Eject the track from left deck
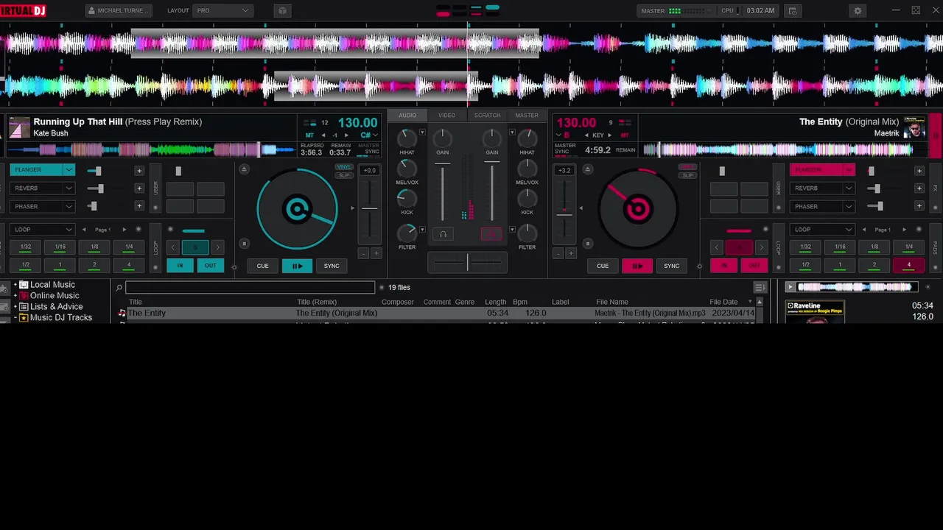The image size is (943, 530). coord(245,169)
